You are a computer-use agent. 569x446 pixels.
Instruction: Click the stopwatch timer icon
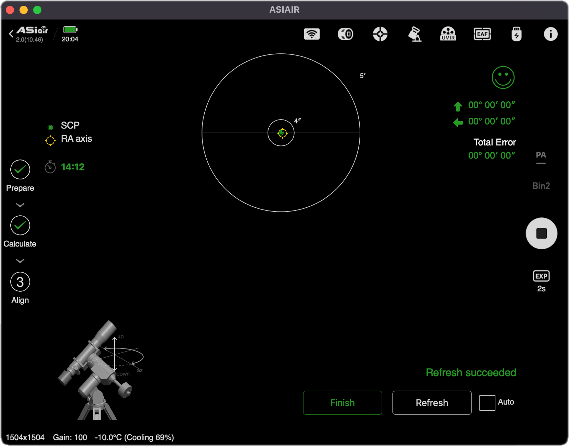(x=50, y=167)
